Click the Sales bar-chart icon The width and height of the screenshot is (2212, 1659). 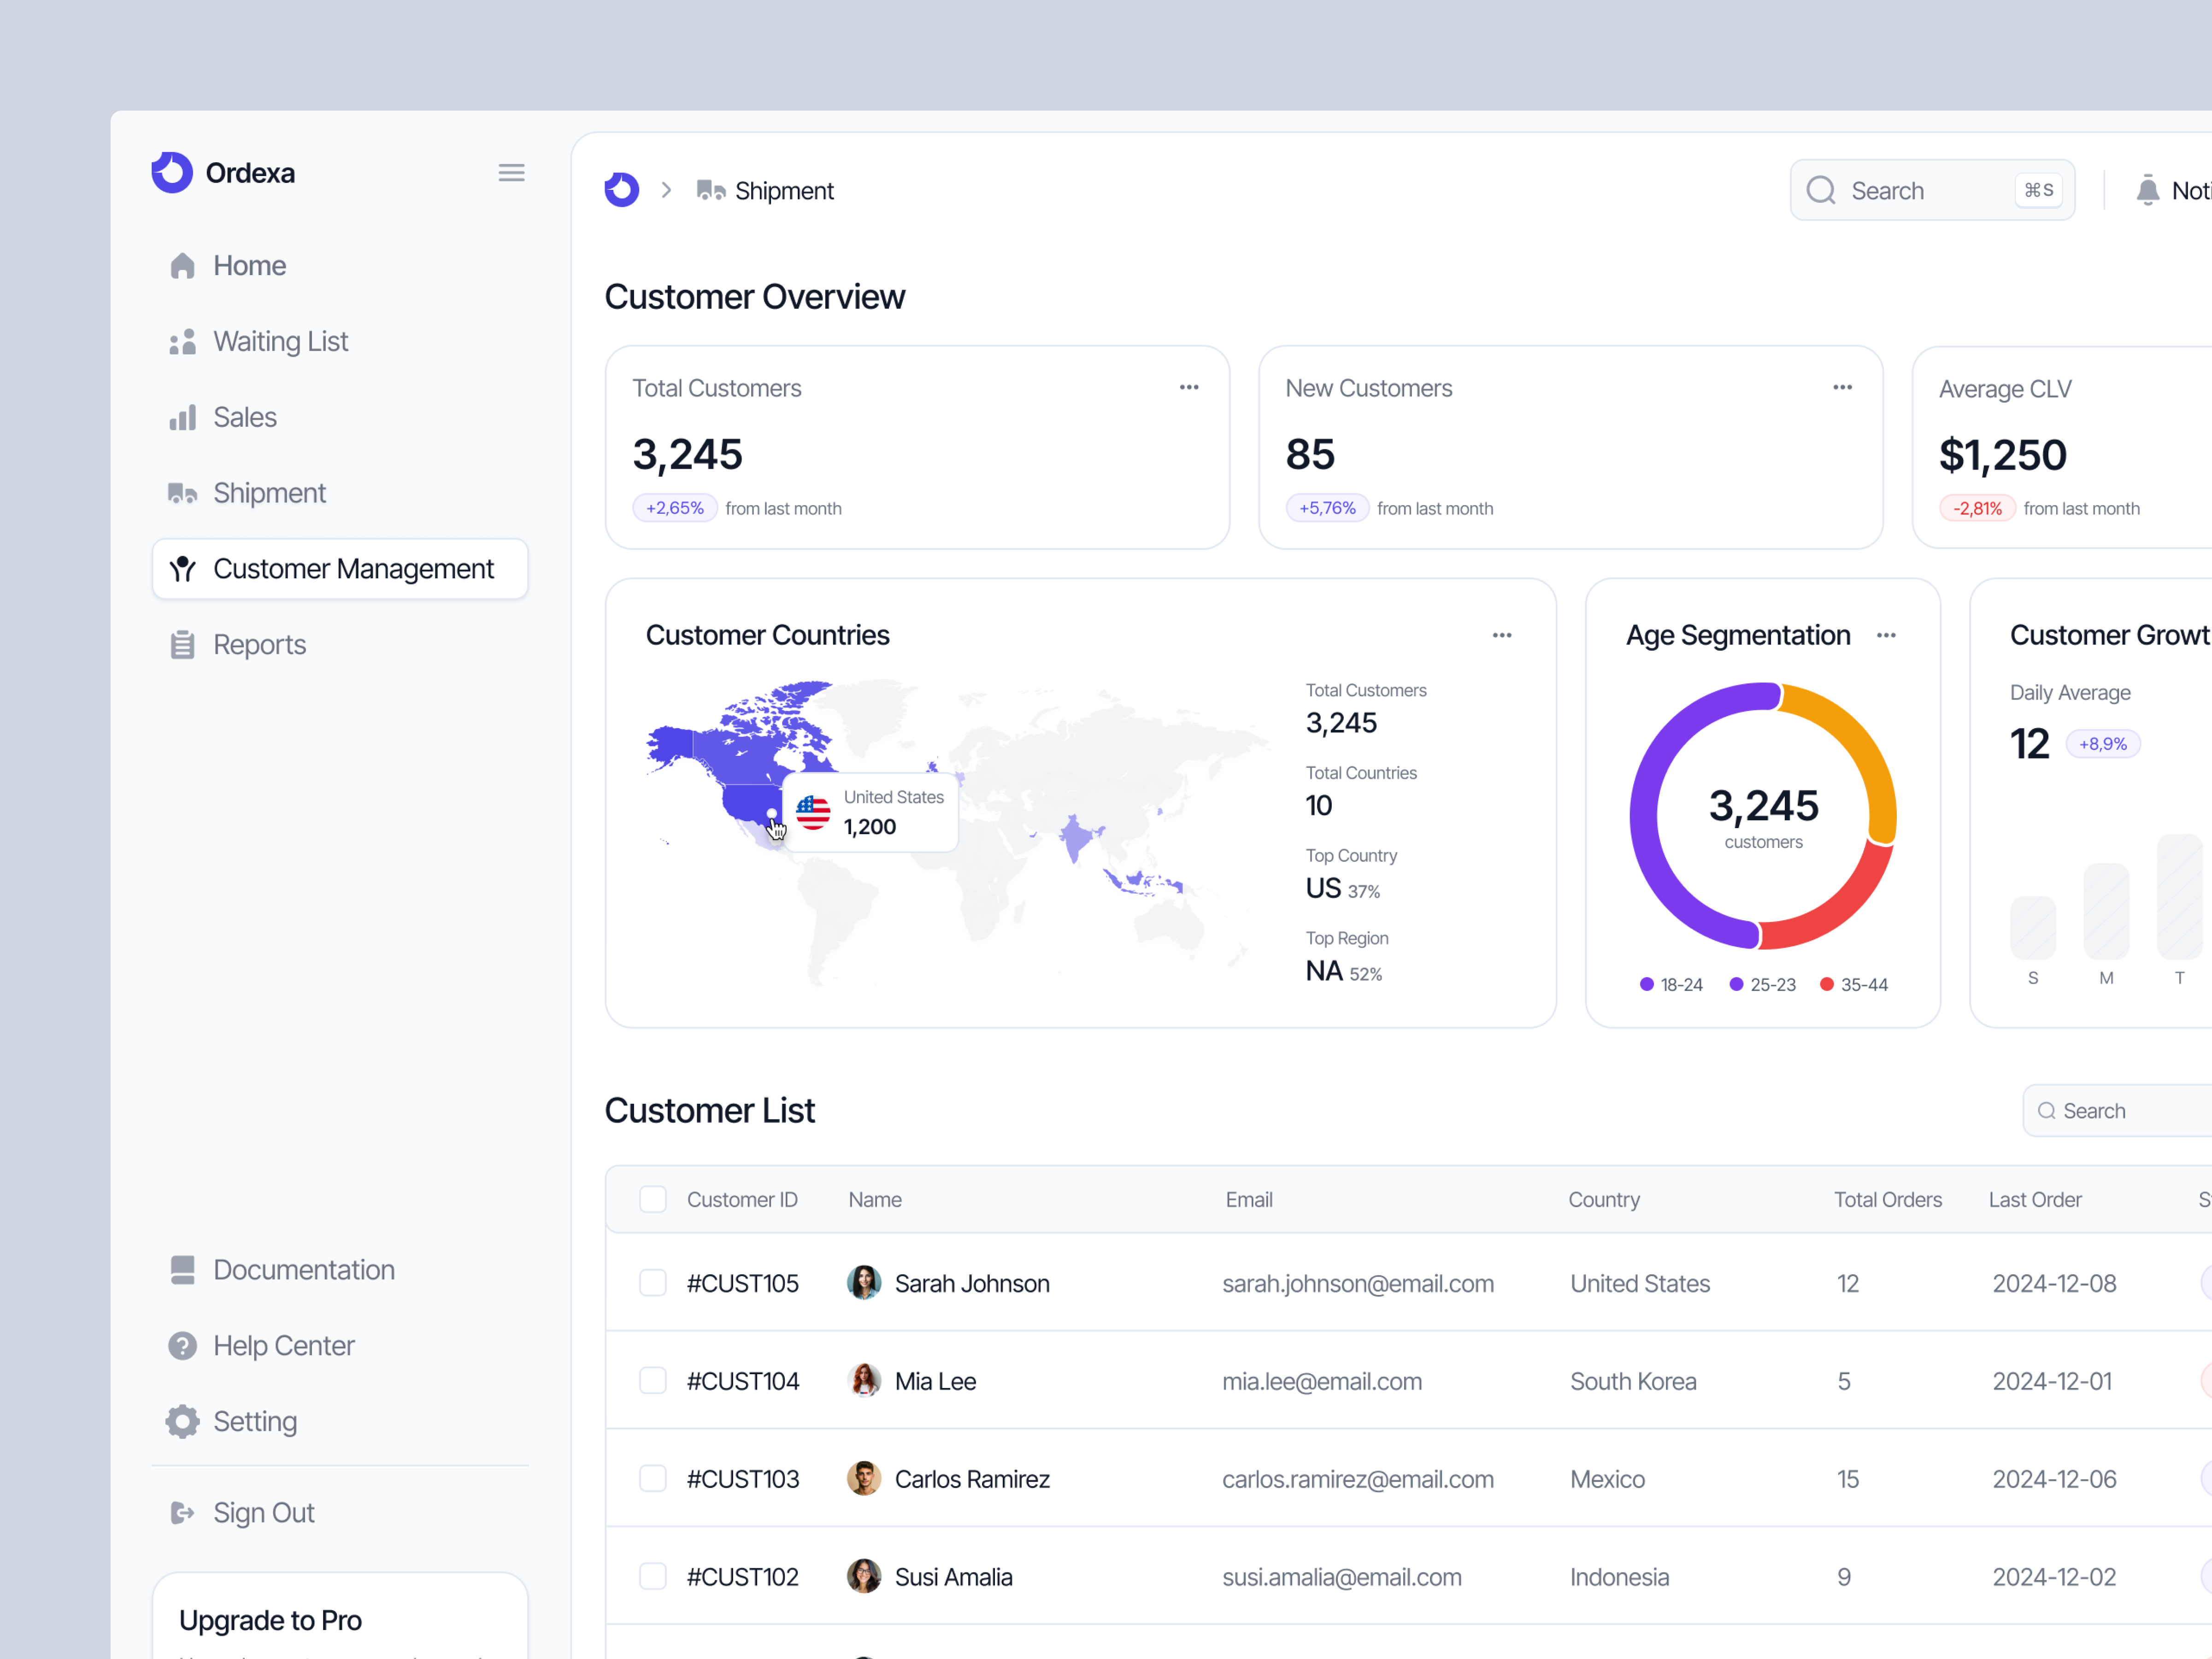[x=184, y=417]
